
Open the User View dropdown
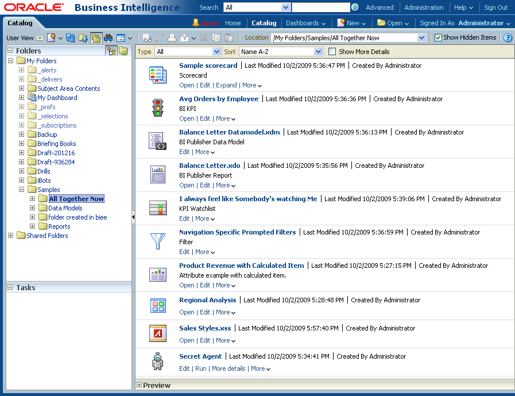coord(40,38)
